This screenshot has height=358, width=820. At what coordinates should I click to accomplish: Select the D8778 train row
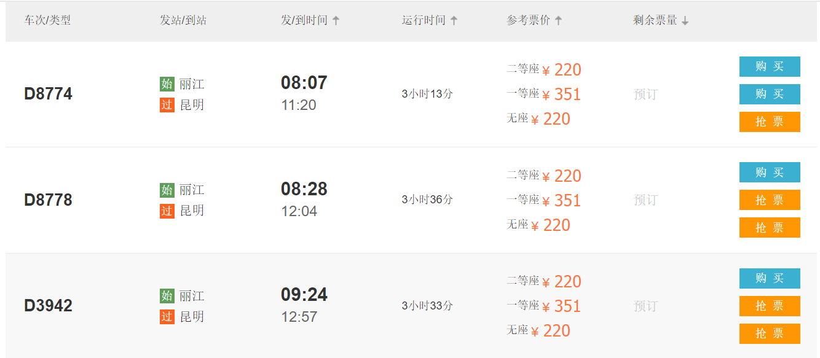(410, 200)
